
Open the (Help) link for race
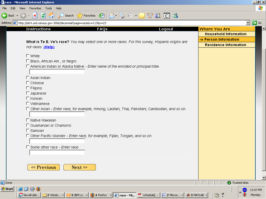coord(49,47)
